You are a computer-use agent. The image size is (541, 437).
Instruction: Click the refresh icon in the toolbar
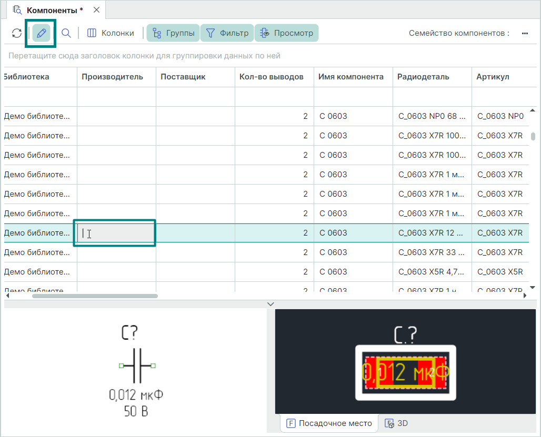click(17, 33)
